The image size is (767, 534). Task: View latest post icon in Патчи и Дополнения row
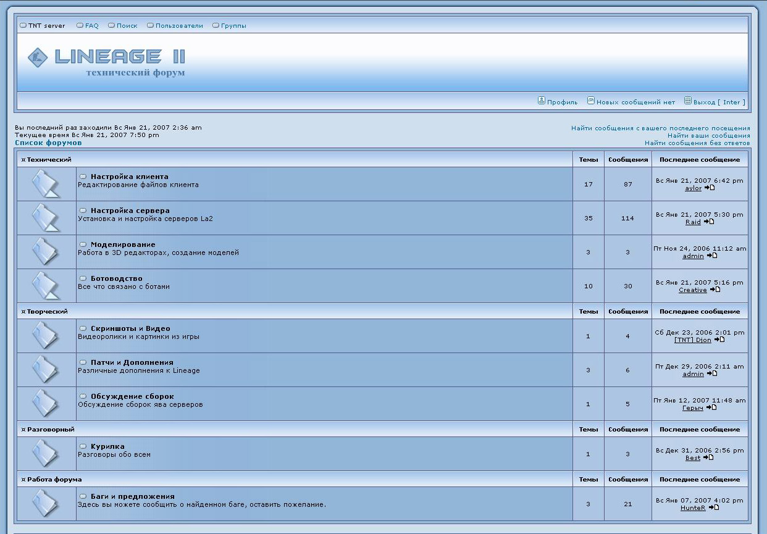point(712,373)
